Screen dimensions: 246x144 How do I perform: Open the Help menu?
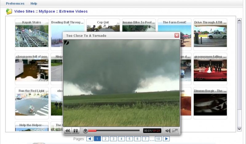click(34, 3)
